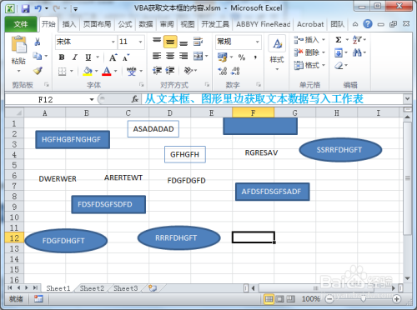The image size is (417, 310).
Task: Click the Increase Indent icon
Action: click(170, 71)
